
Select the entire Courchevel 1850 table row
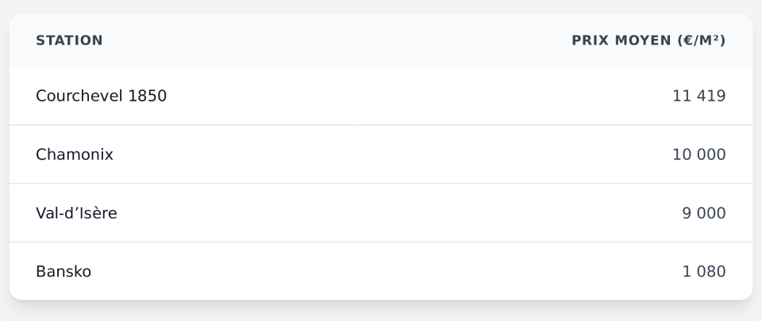coord(381,96)
